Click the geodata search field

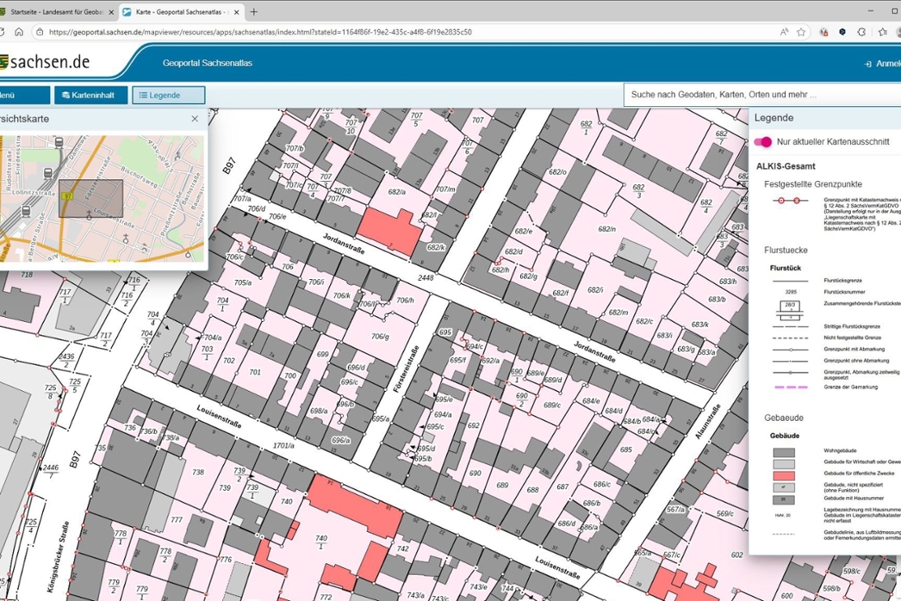pos(757,95)
